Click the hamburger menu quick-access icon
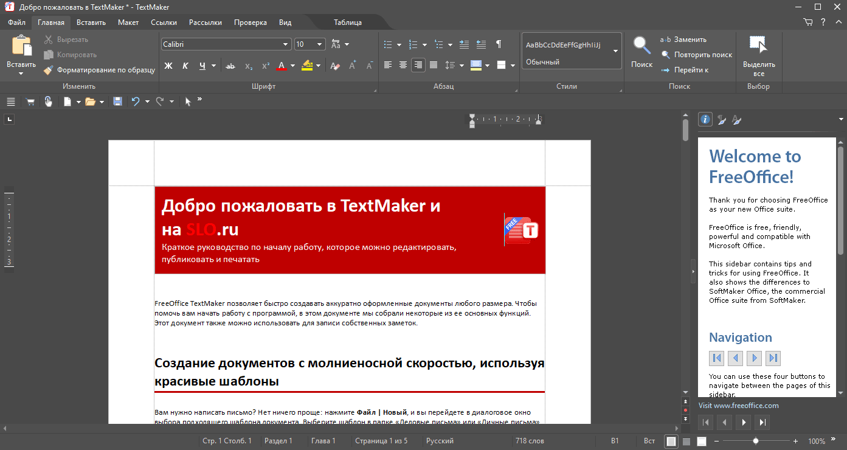 pos(10,102)
